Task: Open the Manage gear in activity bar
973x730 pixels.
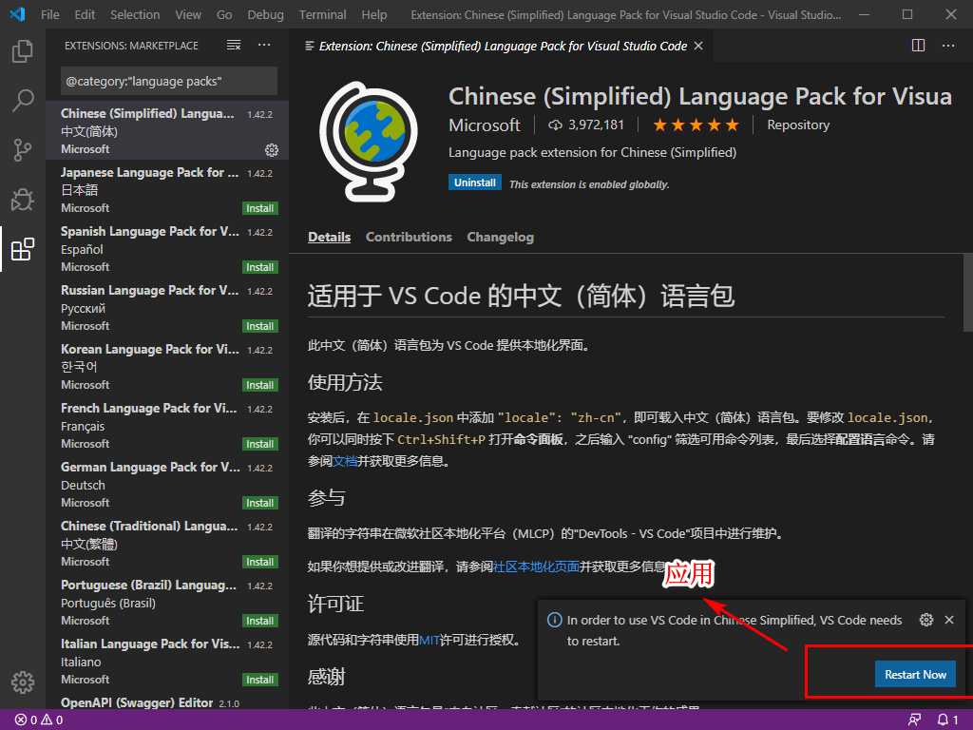Action: tap(23, 682)
